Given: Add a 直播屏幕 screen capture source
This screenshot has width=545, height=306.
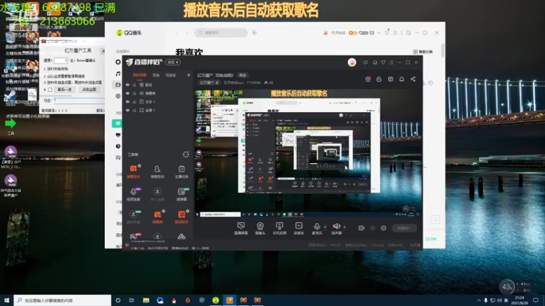Looking at the screenshot, I should 240,228.
